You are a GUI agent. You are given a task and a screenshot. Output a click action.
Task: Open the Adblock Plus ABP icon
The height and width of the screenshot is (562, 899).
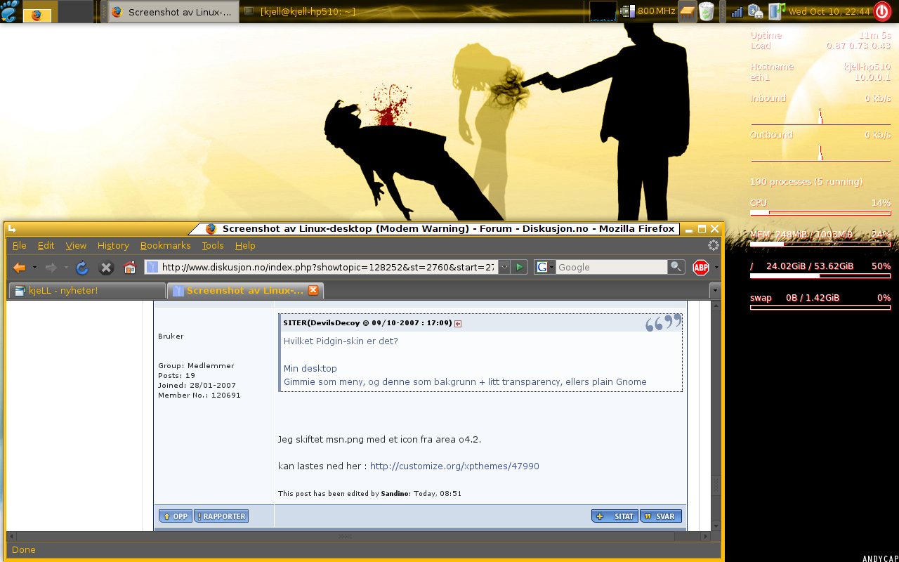(701, 267)
